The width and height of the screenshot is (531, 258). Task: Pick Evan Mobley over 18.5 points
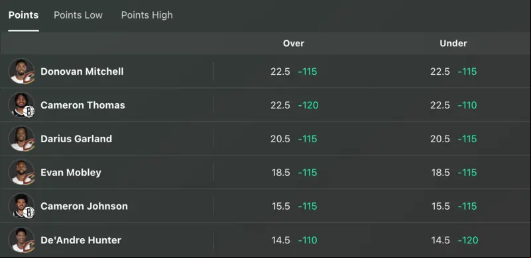click(294, 173)
